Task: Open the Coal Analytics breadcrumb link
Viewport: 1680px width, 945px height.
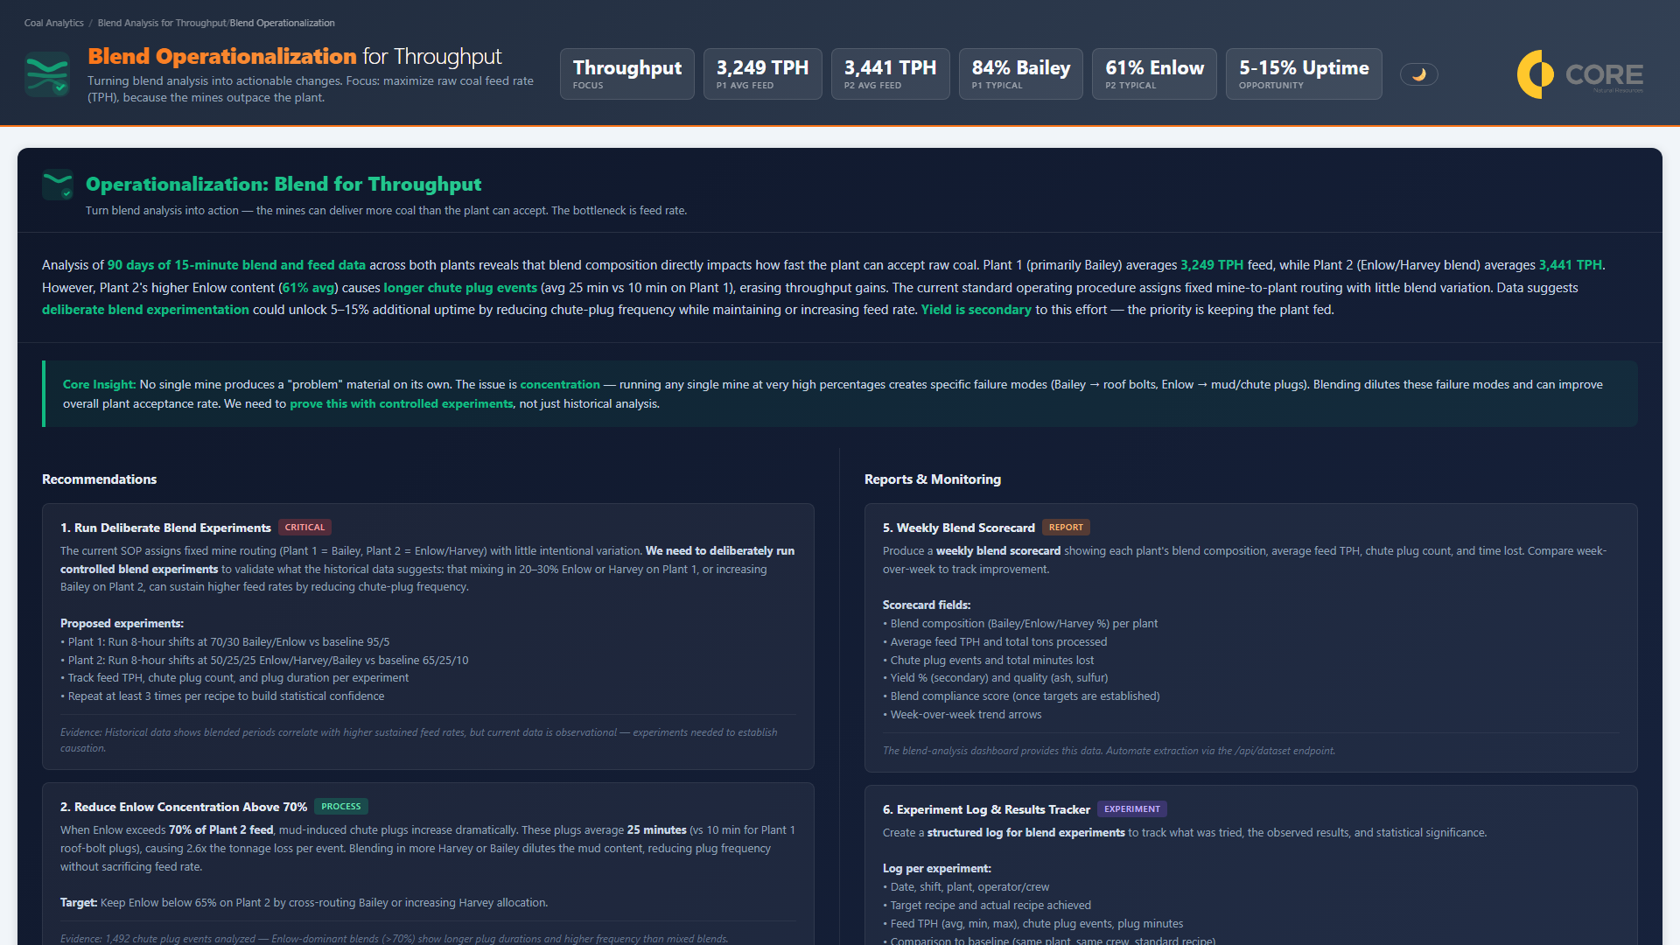Action: coord(53,23)
